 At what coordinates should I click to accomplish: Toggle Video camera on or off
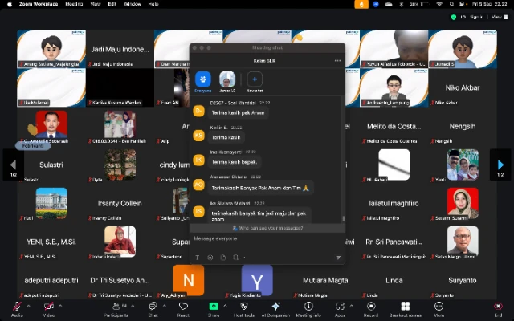[48, 307]
